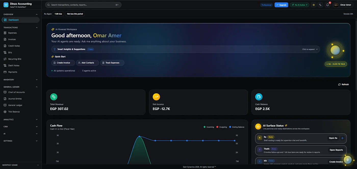Click the Total Revenue green coin icon

pyautogui.click(x=54, y=97)
